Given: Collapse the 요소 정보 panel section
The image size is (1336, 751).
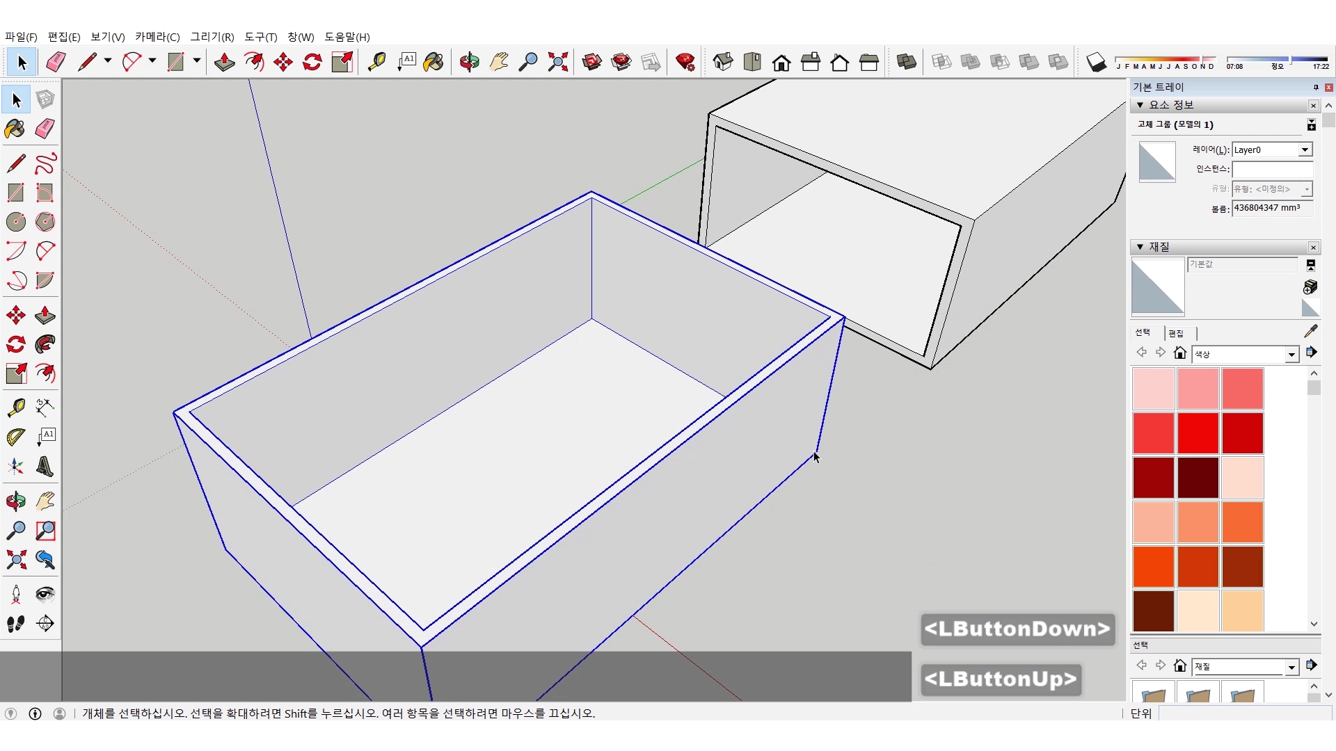Looking at the screenshot, I should [x=1140, y=105].
